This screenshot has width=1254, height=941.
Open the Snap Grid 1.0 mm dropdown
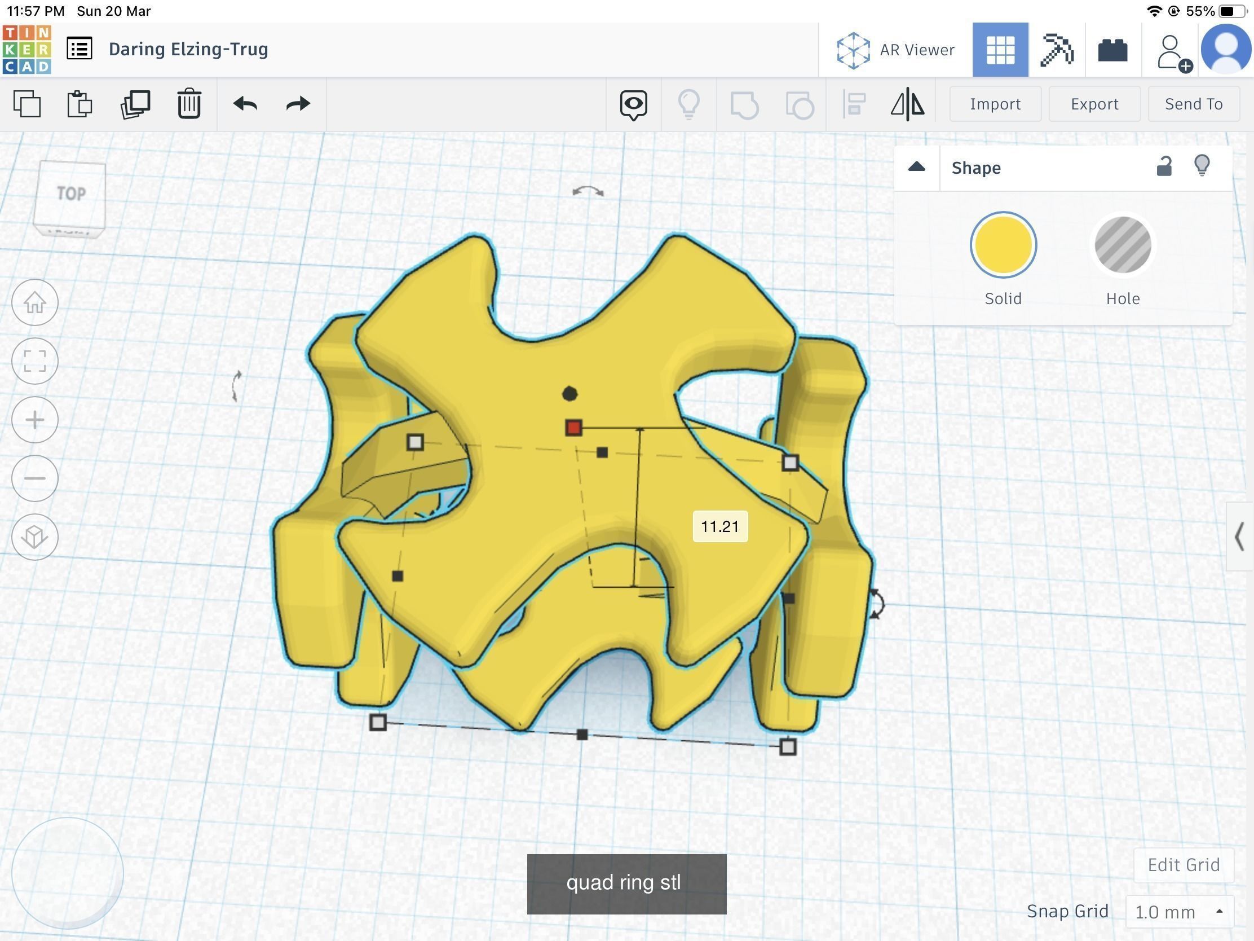[x=1178, y=912]
